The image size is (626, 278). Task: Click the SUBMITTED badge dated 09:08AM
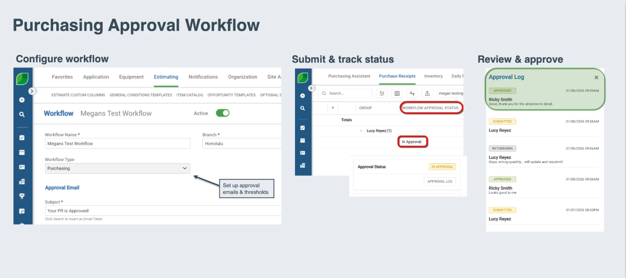pos(503,121)
